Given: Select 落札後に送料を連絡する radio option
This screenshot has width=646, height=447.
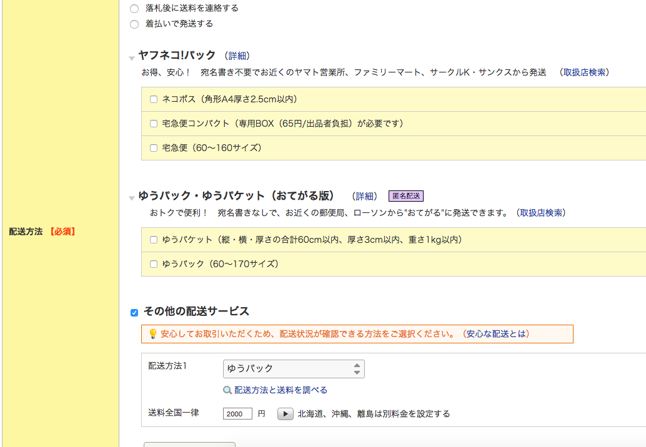Looking at the screenshot, I should pyautogui.click(x=134, y=9).
